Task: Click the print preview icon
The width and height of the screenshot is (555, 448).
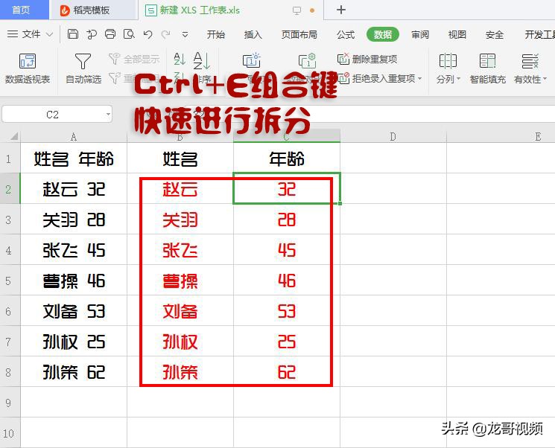Action: pos(129,34)
